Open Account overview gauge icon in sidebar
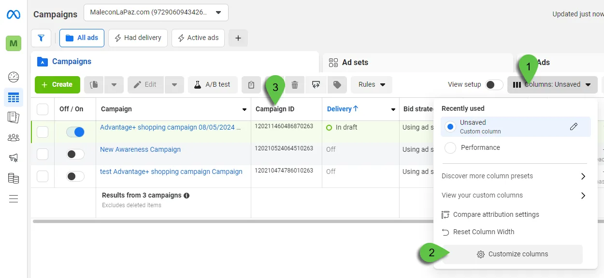The width and height of the screenshot is (604, 278). 14,77
